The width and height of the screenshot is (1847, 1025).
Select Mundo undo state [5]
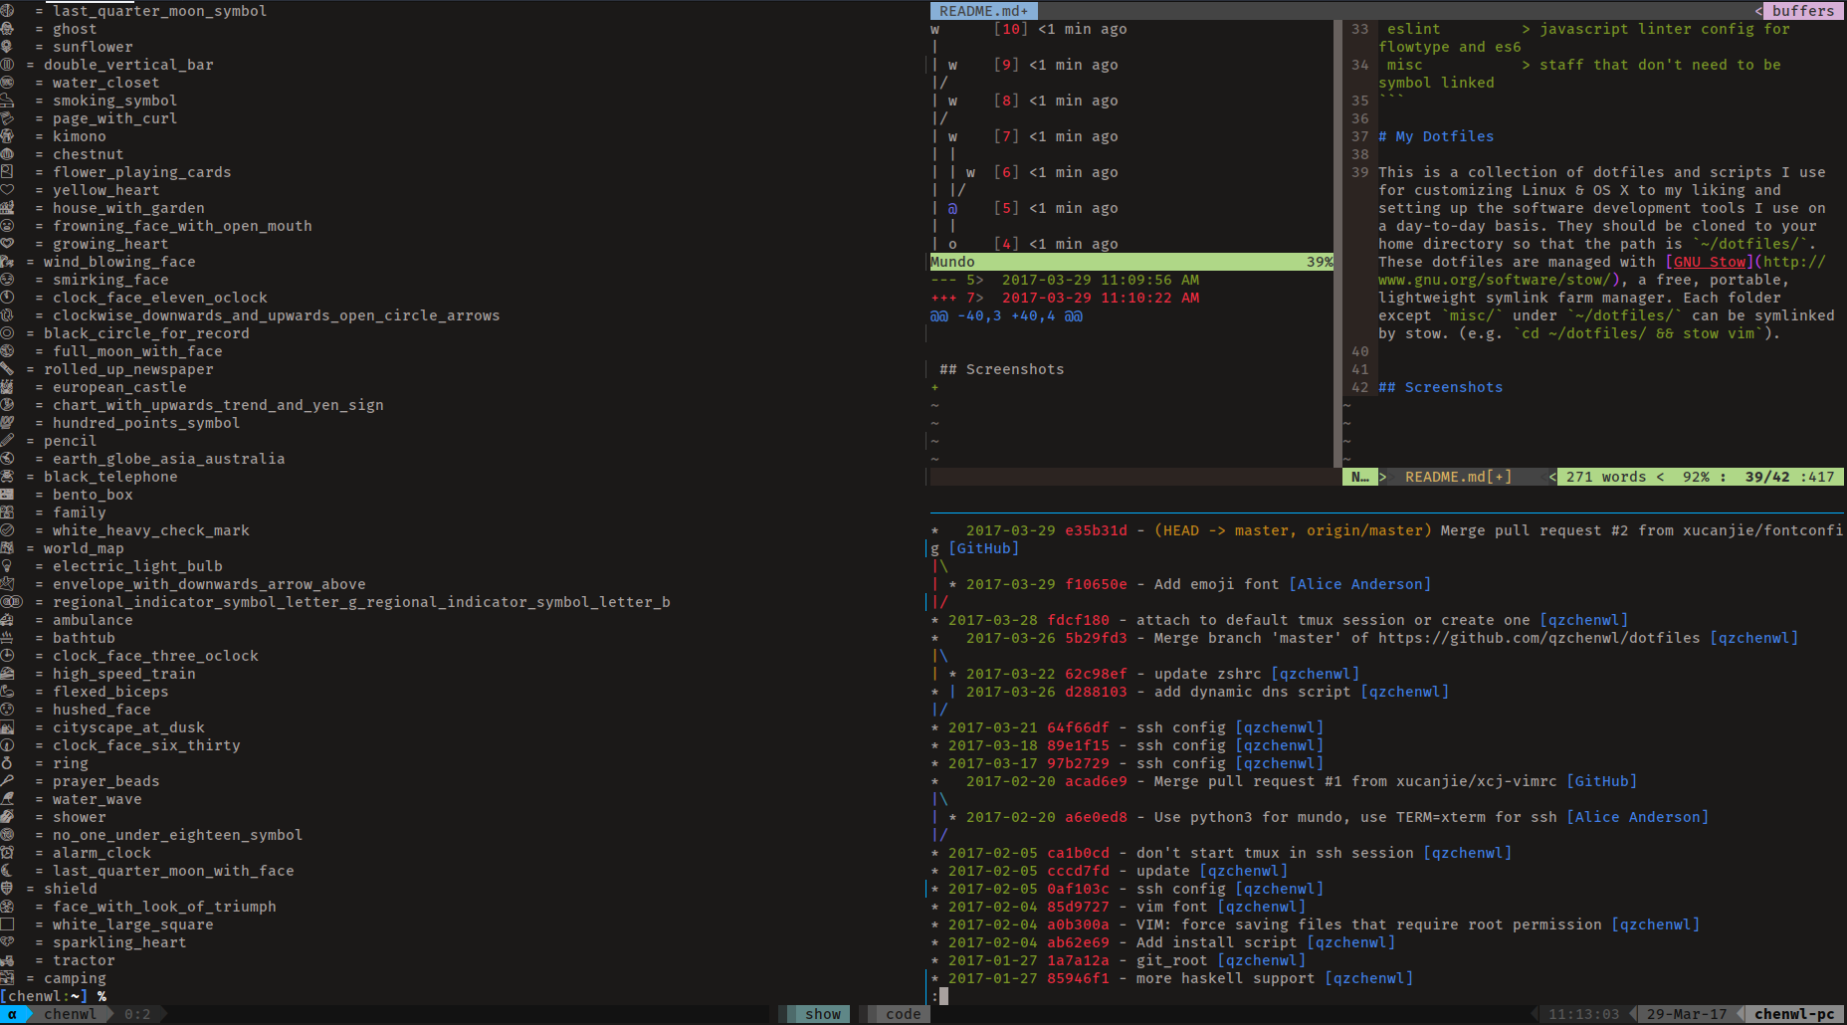tap(1006, 208)
